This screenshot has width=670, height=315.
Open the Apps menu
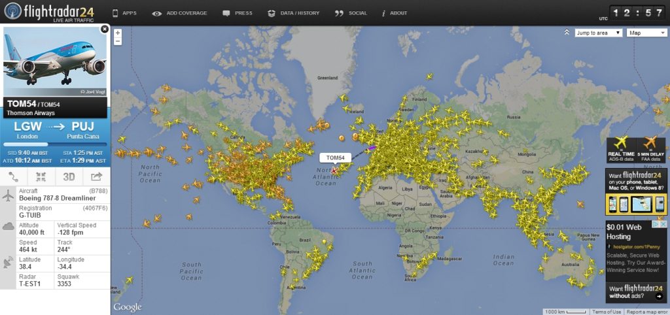pos(130,13)
